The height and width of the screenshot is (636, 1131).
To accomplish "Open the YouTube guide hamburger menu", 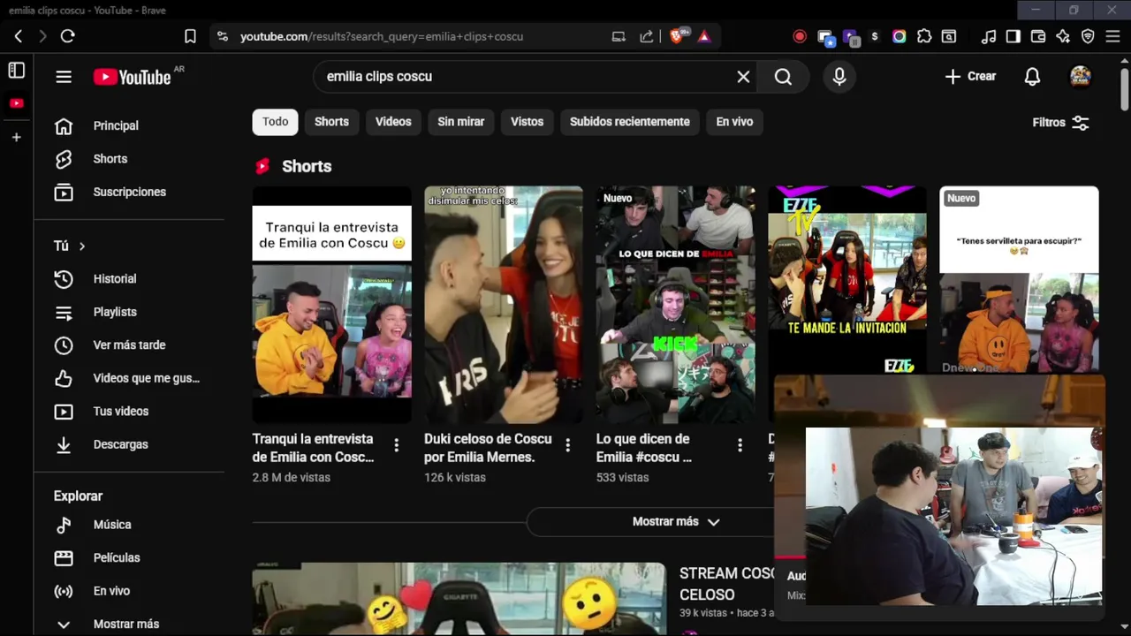I will click(64, 77).
